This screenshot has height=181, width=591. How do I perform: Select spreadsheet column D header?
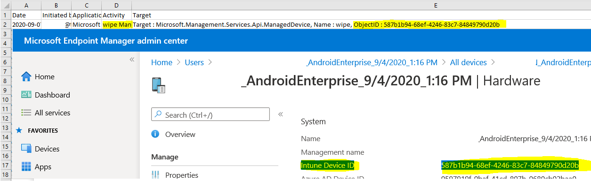click(x=116, y=5)
